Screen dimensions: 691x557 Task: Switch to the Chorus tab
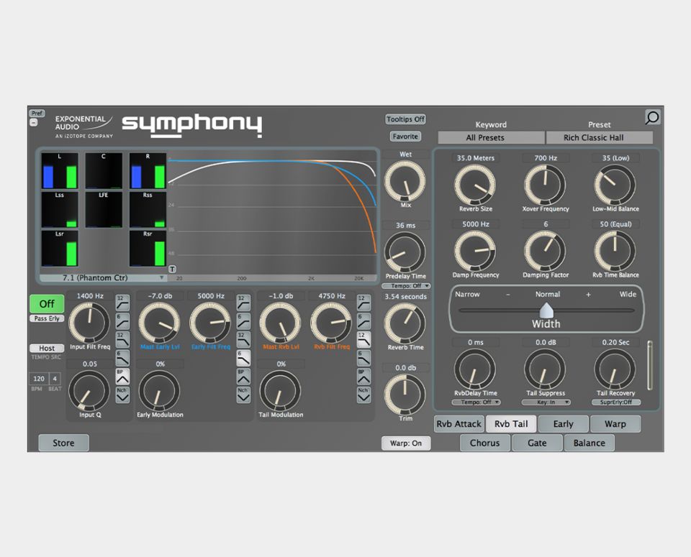(x=484, y=443)
